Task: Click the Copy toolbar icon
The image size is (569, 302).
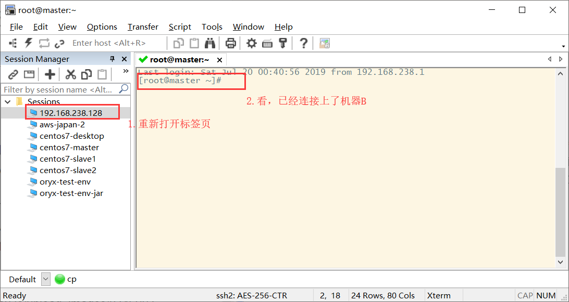Action: coord(179,44)
